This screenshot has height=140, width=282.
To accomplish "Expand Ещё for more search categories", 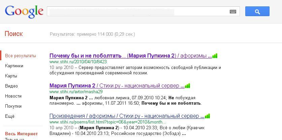I will point(10,116).
